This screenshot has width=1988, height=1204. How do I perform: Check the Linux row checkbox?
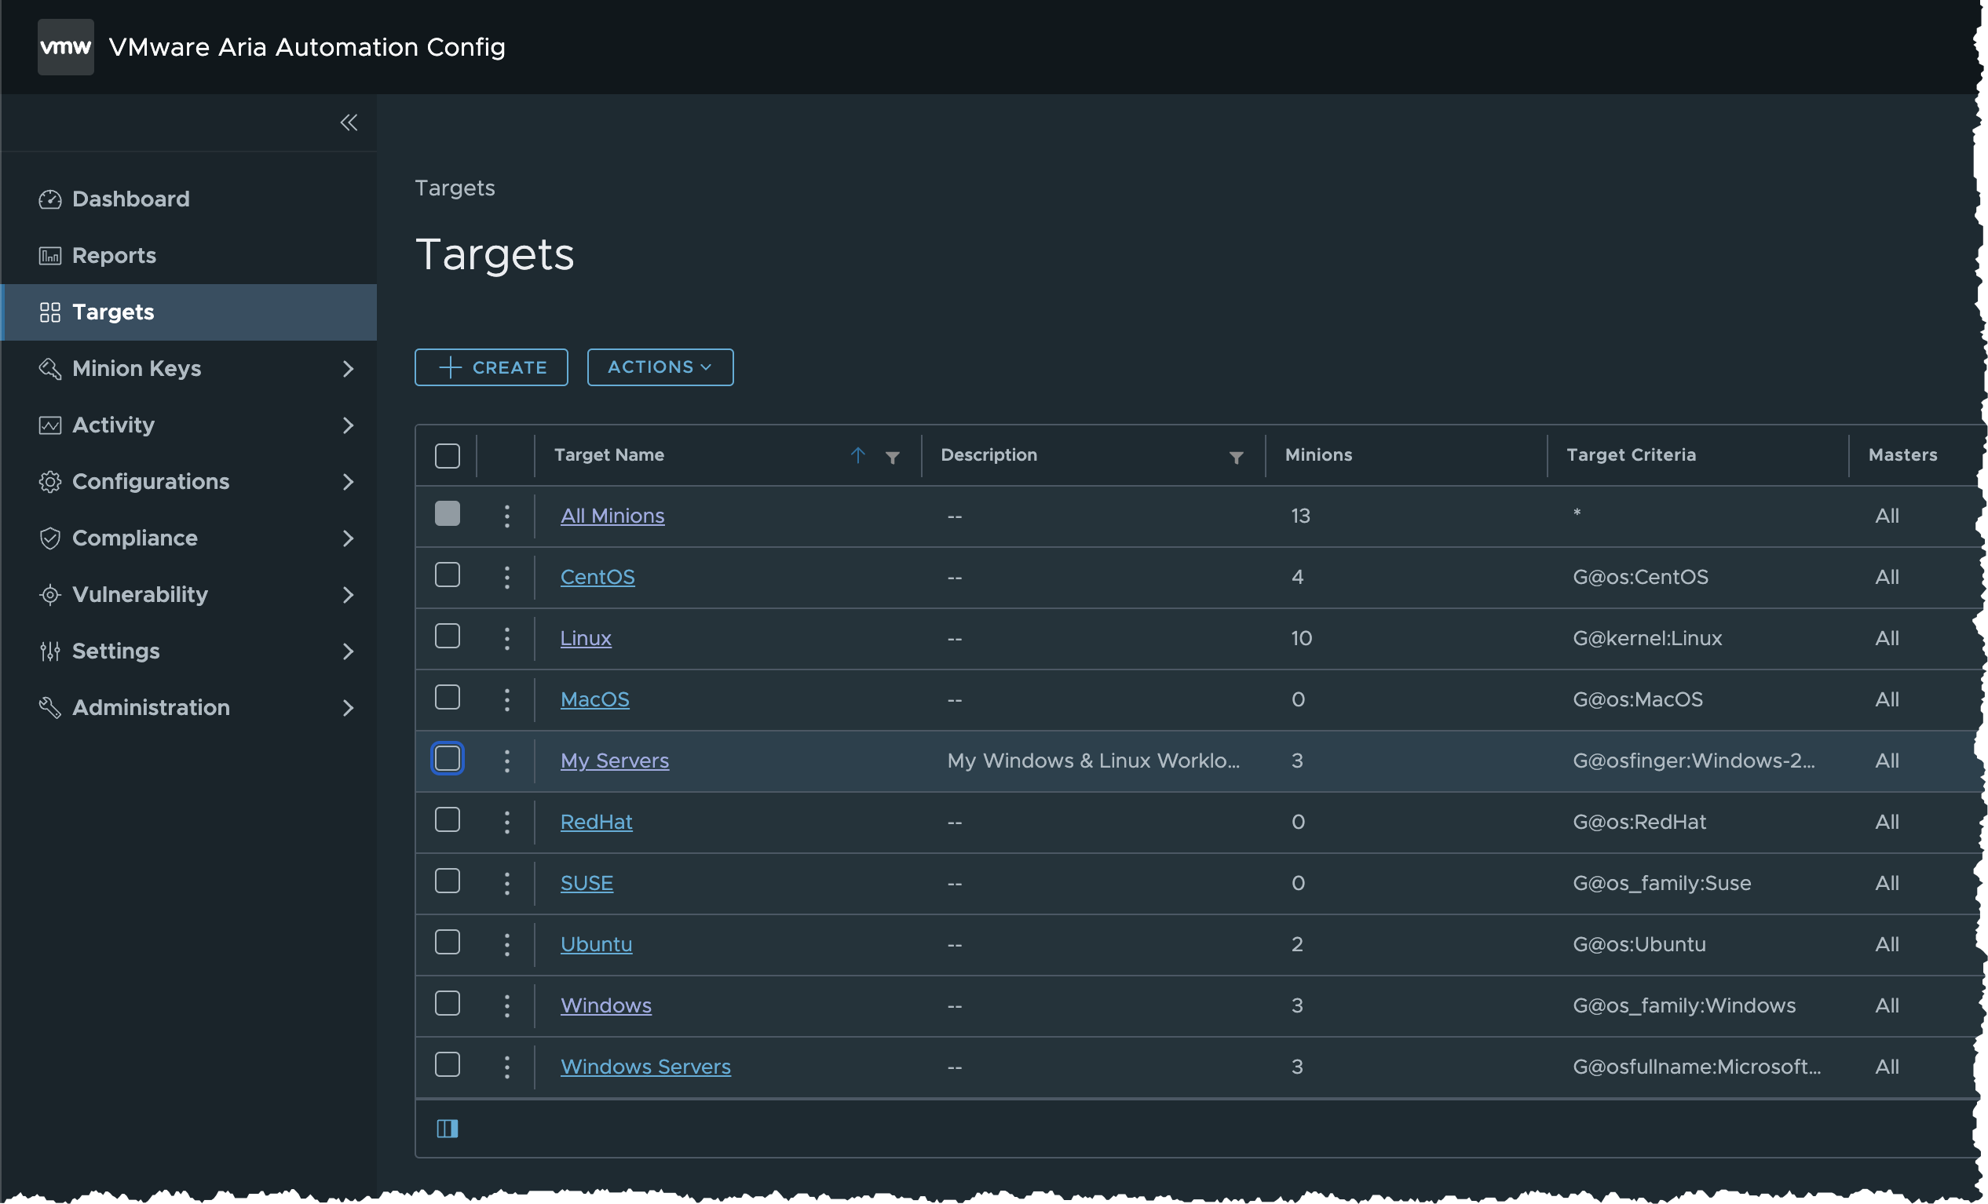pyautogui.click(x=447, y=637)
